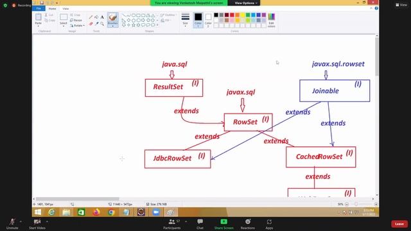Image resolution: width=411 pixels, height=231 pixels.
Task: Click the Windows Start button on shared taskbar
Action: pyautogui.click(x=38, y=212)
